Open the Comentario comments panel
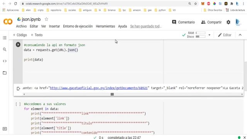This screenshot has width=247, height=139. click(x=183, y=22)
